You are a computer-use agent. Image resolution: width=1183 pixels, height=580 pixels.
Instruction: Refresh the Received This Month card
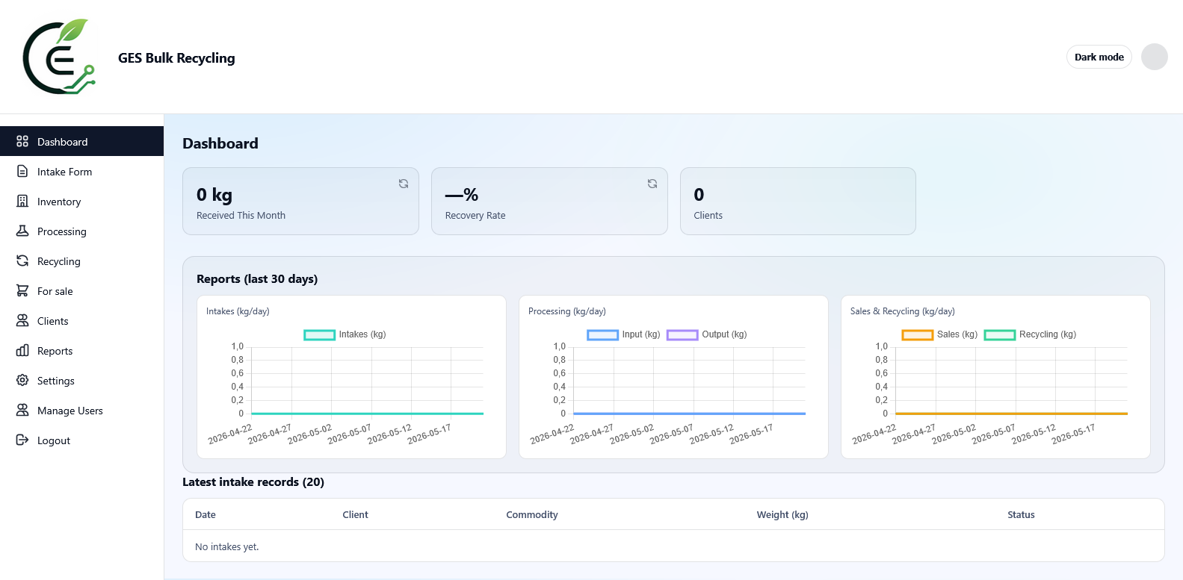(404, 184)
